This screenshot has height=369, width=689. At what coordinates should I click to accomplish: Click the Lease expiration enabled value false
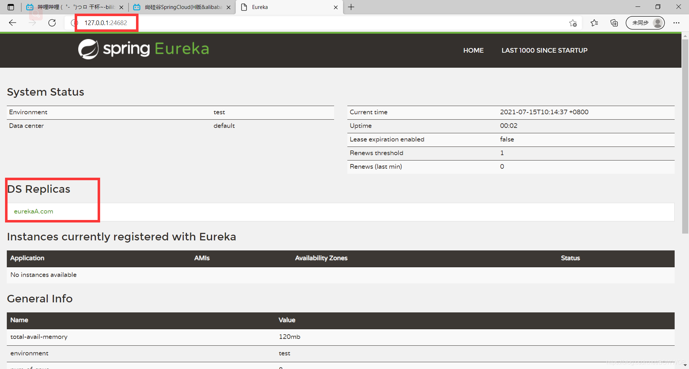[507, 139]
